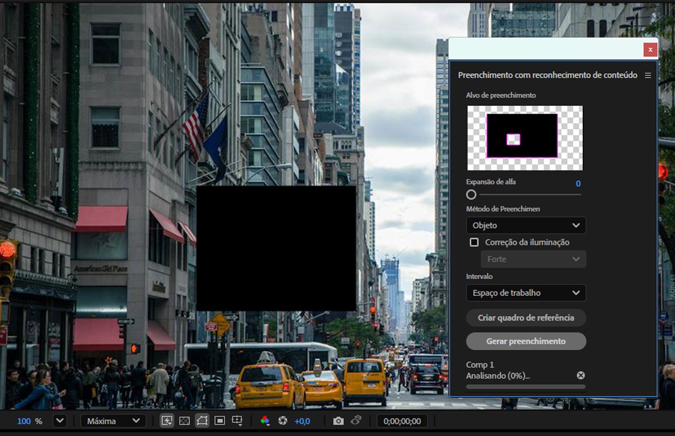Image resolution: width=675 pixels, height=436 pixels.
Task: Open grid and guide options icon
Action: [x=237, y=420]
